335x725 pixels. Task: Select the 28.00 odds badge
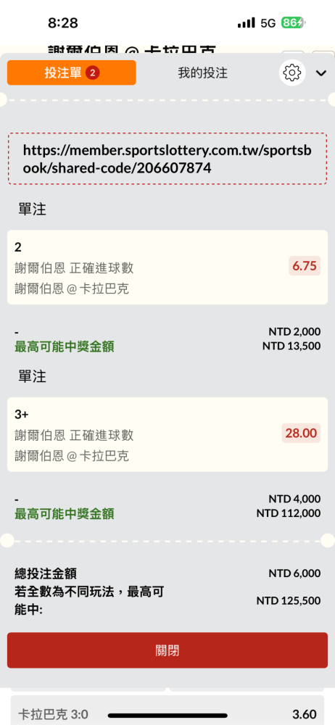coord(301,434)
